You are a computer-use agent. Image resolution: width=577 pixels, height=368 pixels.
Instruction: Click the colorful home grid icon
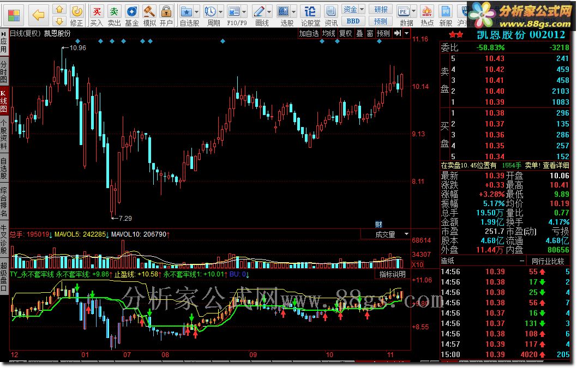click(14, 15)
